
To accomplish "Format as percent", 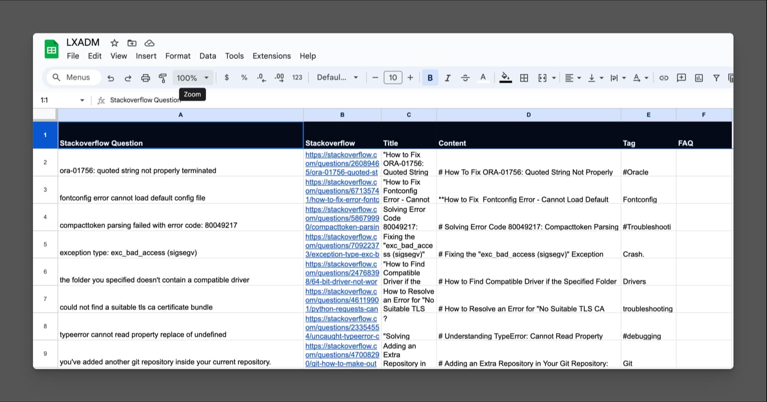I will [244, 77].
